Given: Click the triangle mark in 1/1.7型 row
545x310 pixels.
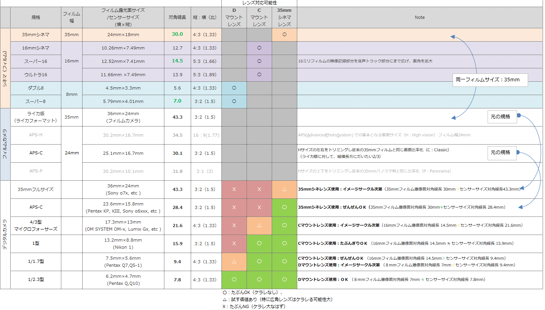Looking at the screenshot, I should (x=234, y=262).
